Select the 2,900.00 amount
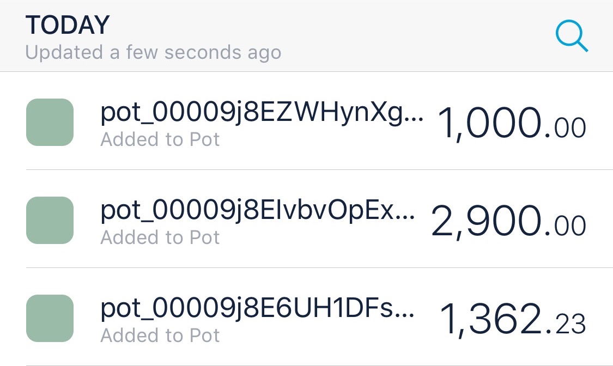 pos(508,222)
